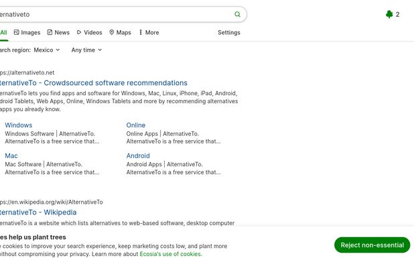Open the Online sitelink
This screenshot has width=414, height=264.
point(136,125)
